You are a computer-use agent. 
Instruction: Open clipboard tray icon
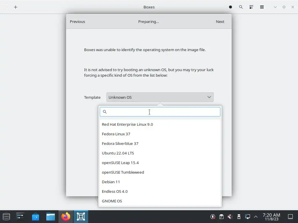(x=221, y=217)
